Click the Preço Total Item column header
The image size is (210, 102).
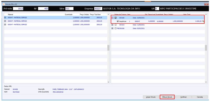(95, 14)
